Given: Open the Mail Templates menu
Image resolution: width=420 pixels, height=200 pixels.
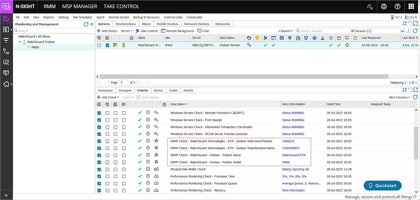Looking at the screenshot, I should tap(82, 17).
